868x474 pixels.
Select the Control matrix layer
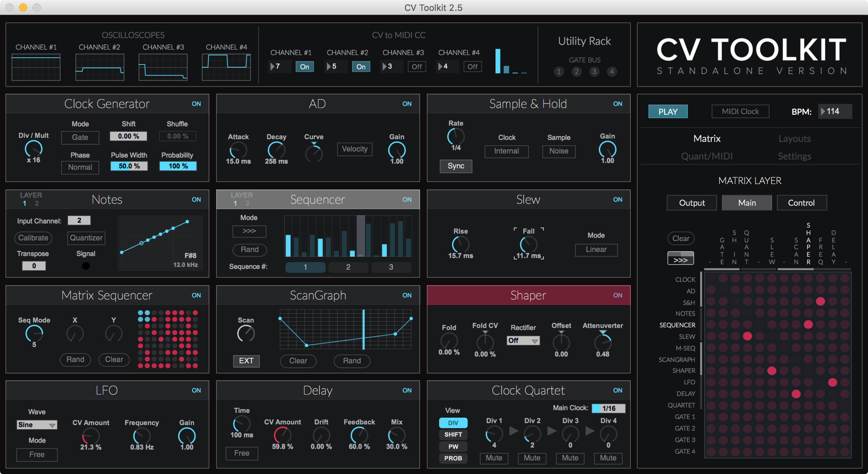(x=801, y=203)
